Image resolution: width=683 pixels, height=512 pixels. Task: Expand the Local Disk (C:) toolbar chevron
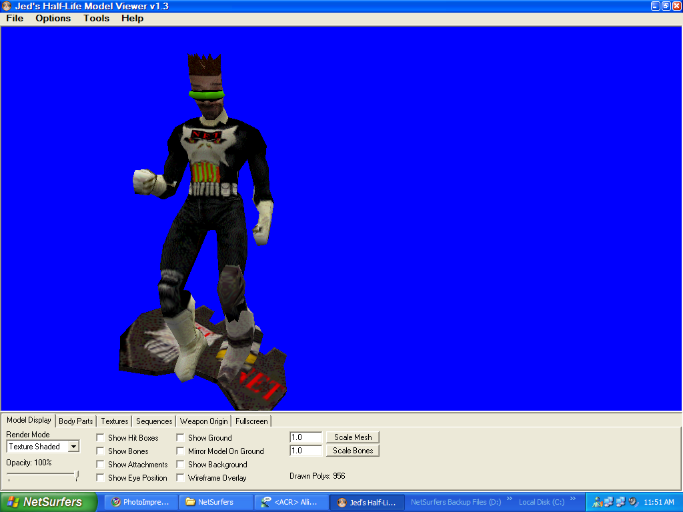coord(573,499)
